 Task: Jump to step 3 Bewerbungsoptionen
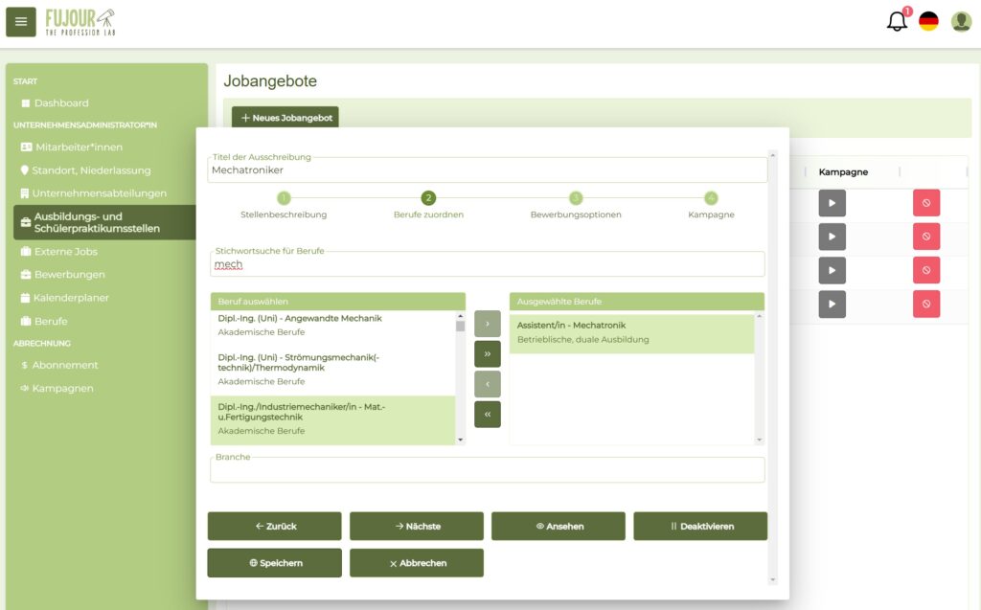point(576,198)
